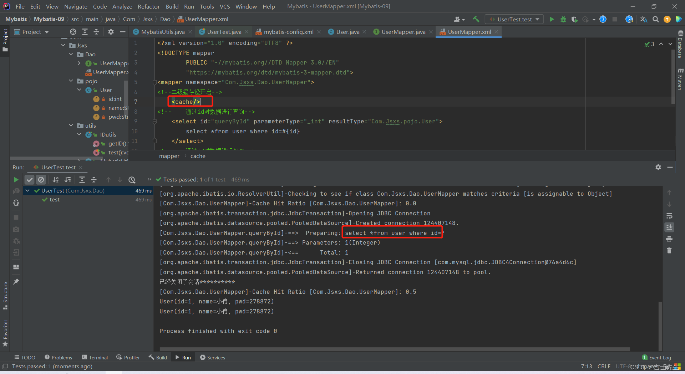Expand all in Project tree
685x374 pixels.
tap(85, 32)
